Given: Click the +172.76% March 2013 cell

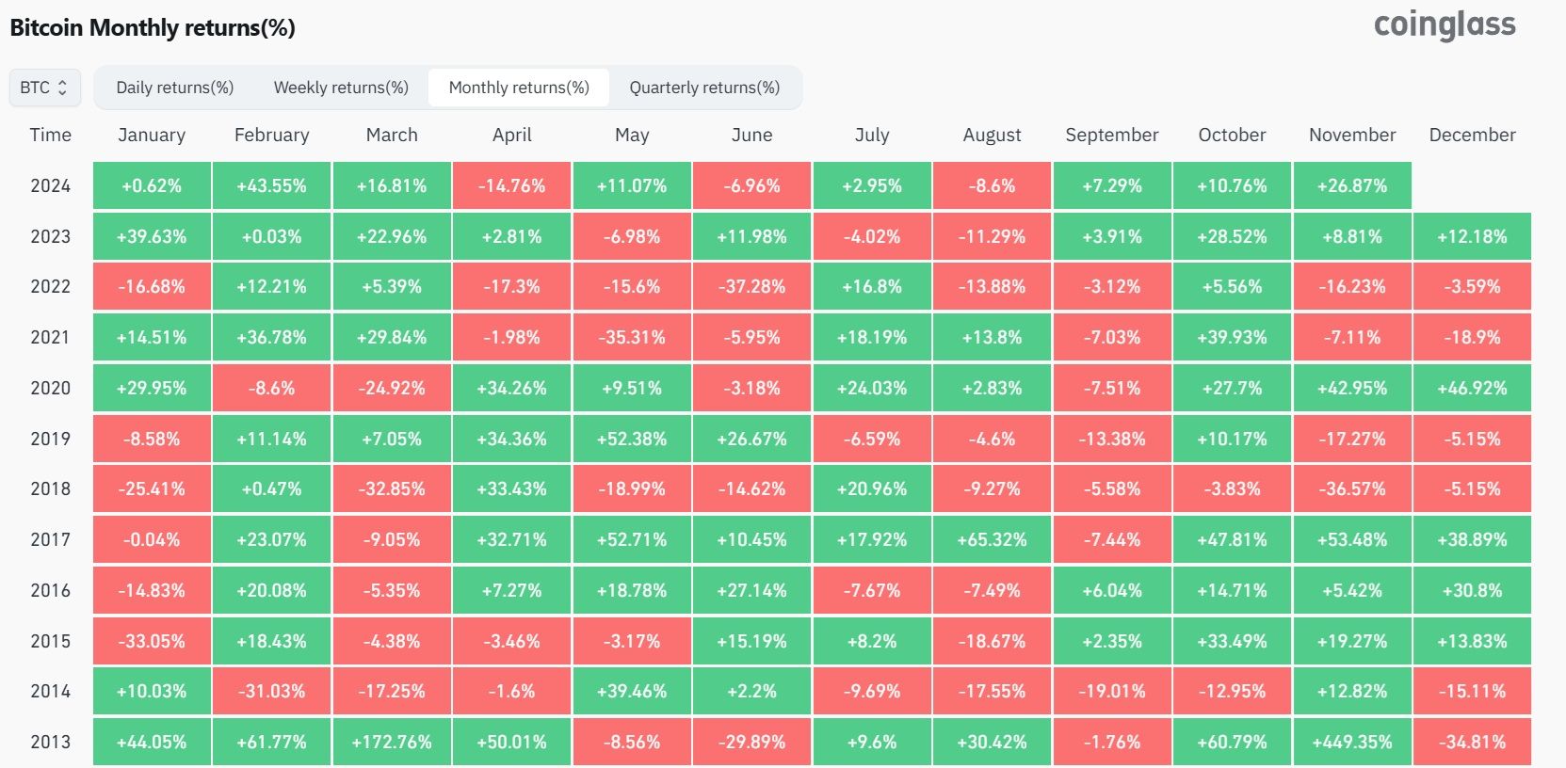Looking at the screenshot, I should click(392, 742).
